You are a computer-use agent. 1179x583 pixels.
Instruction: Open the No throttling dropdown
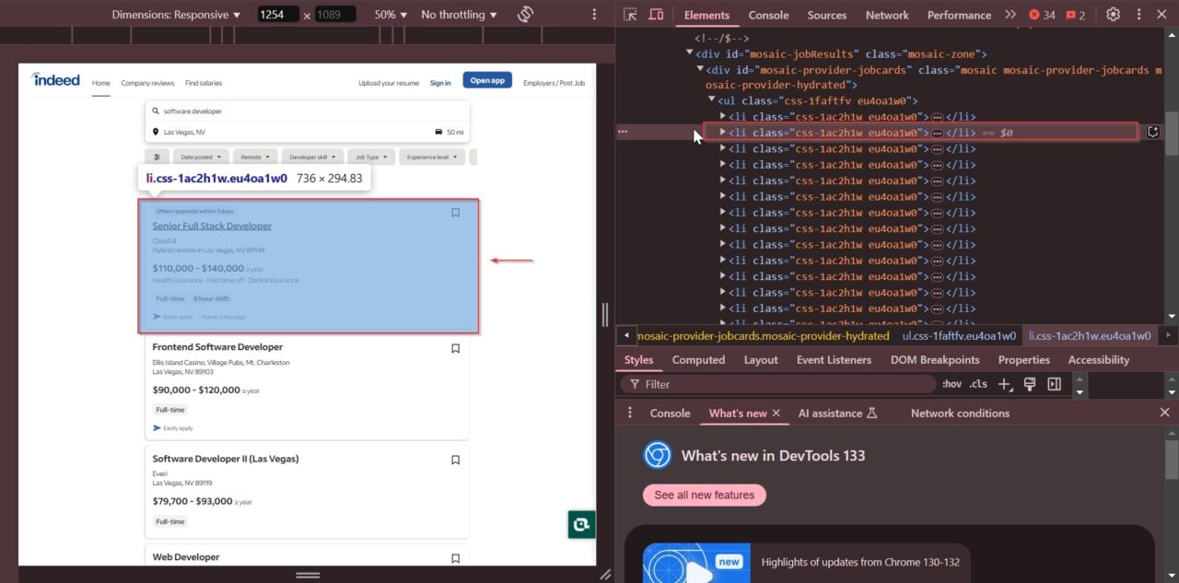pos(459,15)
